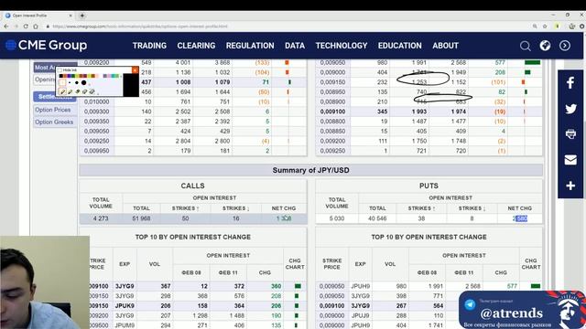586x329 pixels.
Task: Toggle the Hide Ink checkbox
Action: pyautogui.click(x=60, y=70)
